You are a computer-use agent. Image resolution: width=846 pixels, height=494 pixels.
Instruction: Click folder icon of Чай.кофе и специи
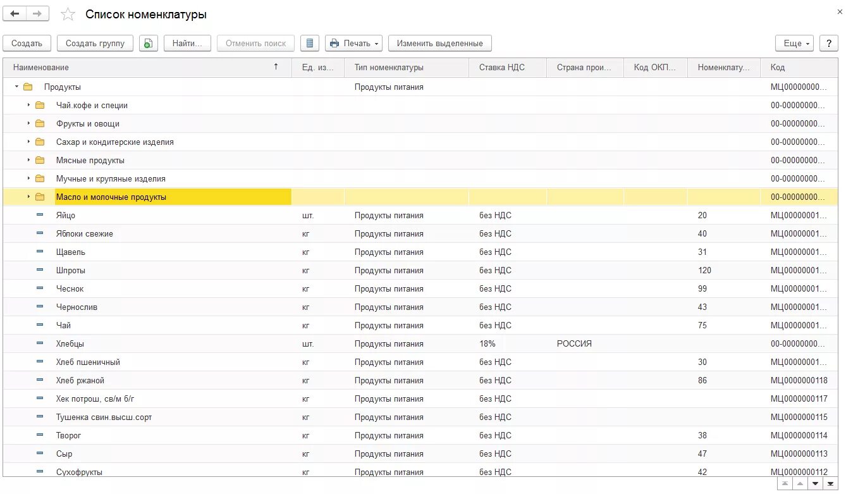click(40, 105)
